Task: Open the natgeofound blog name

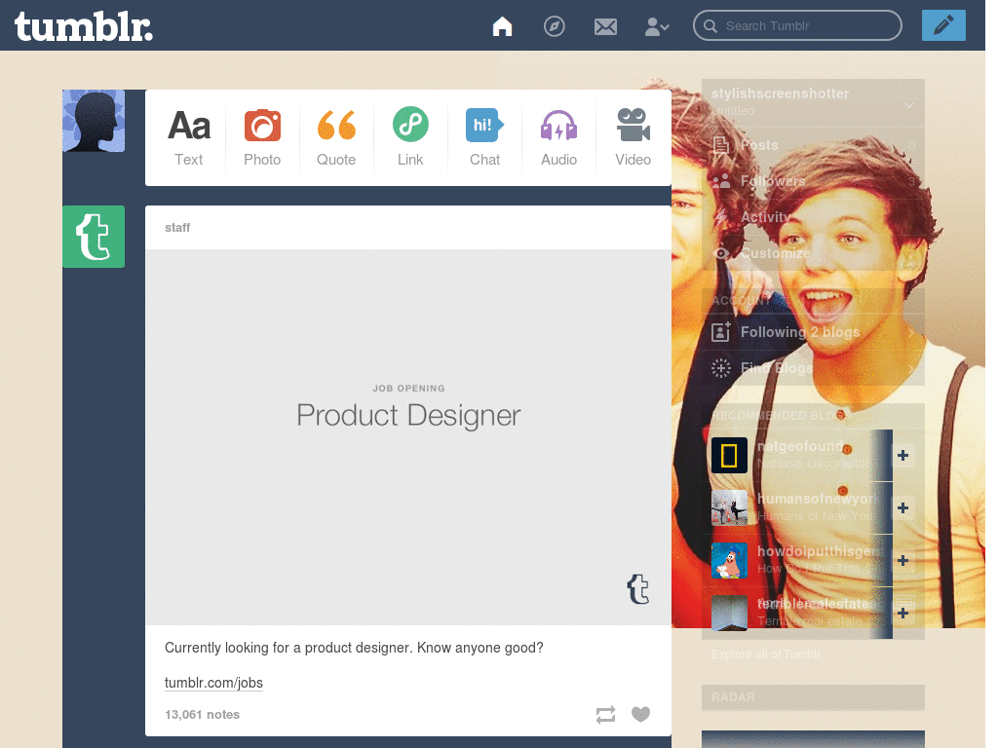Action: click(x=800, y=446)
